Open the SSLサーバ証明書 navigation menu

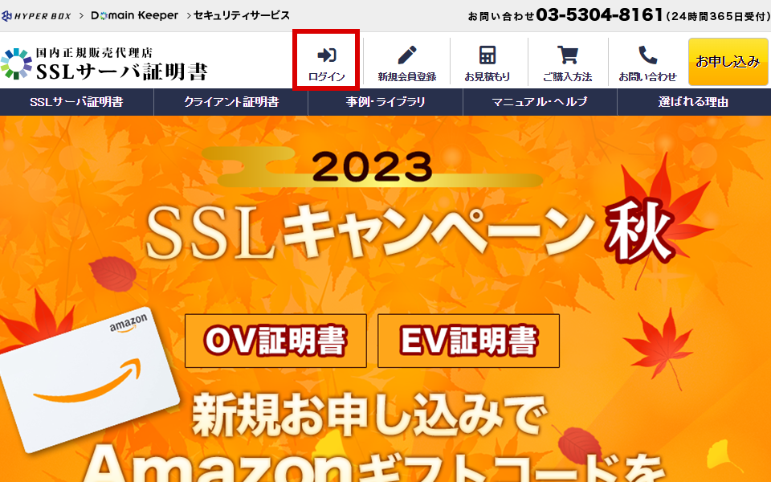click(x=77, y=102)
